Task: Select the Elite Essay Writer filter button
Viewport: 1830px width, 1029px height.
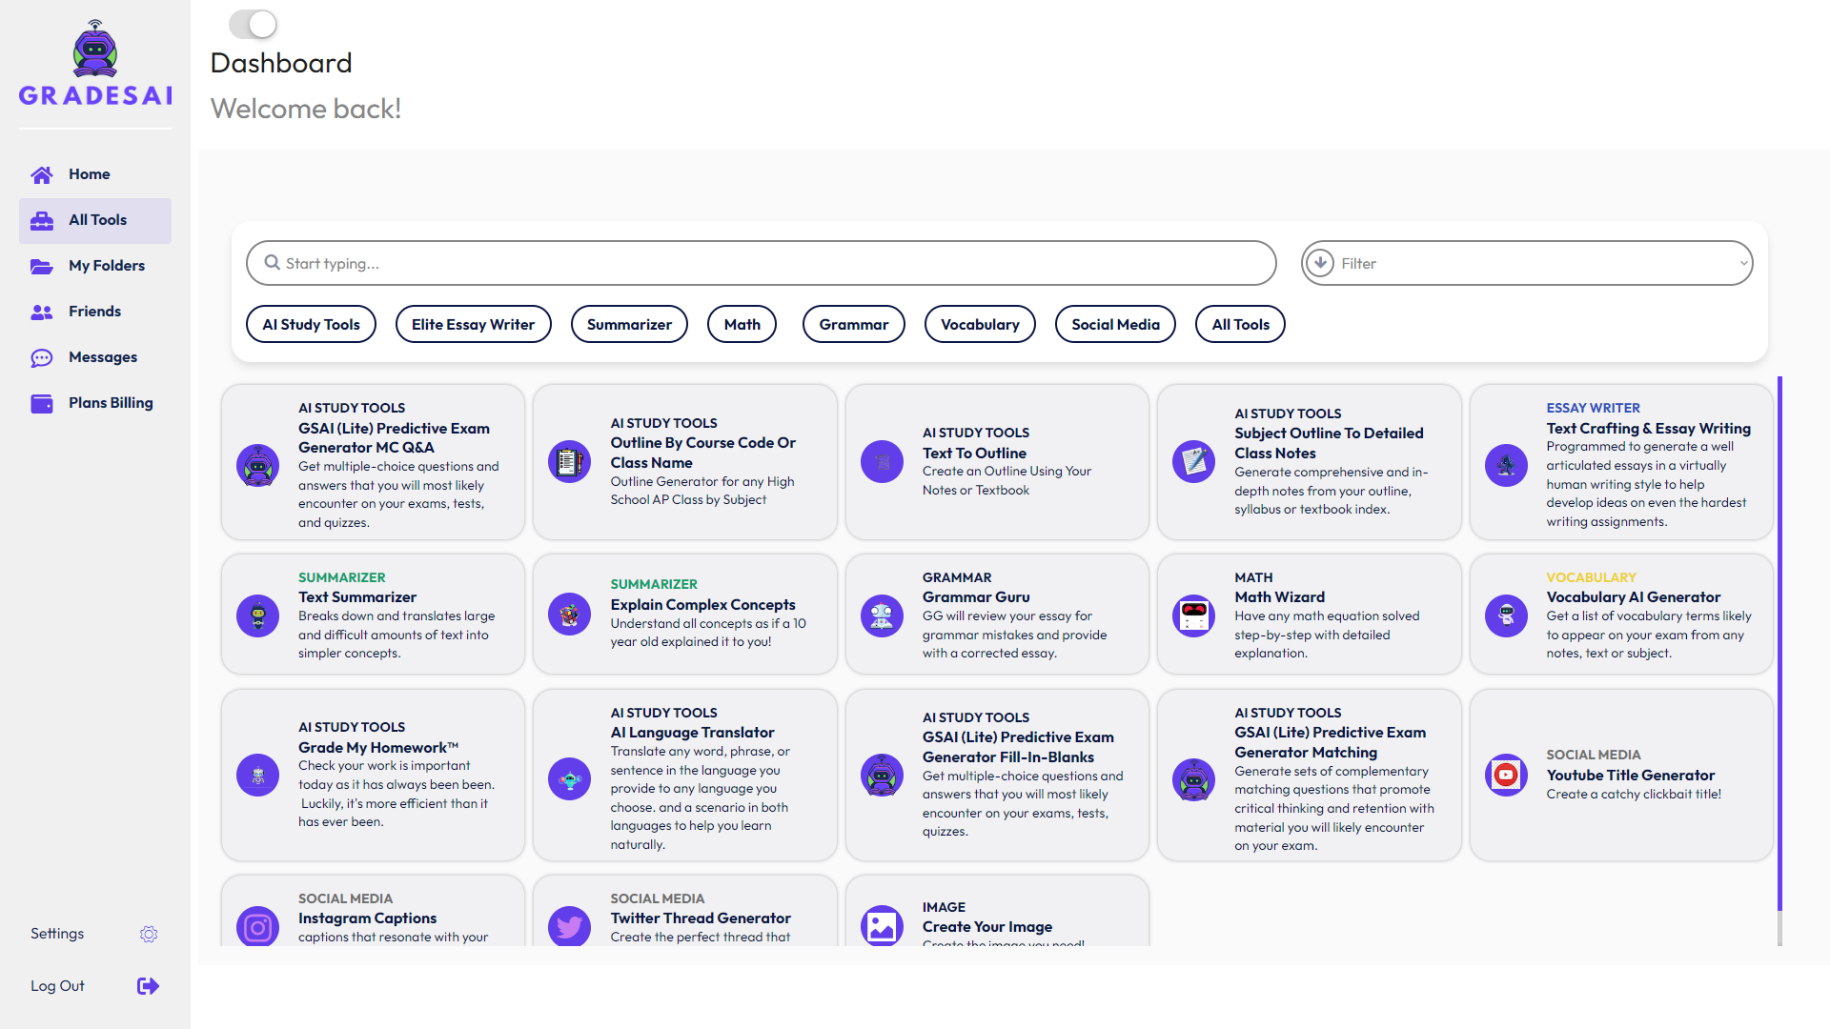Action: tap(473, 325)
